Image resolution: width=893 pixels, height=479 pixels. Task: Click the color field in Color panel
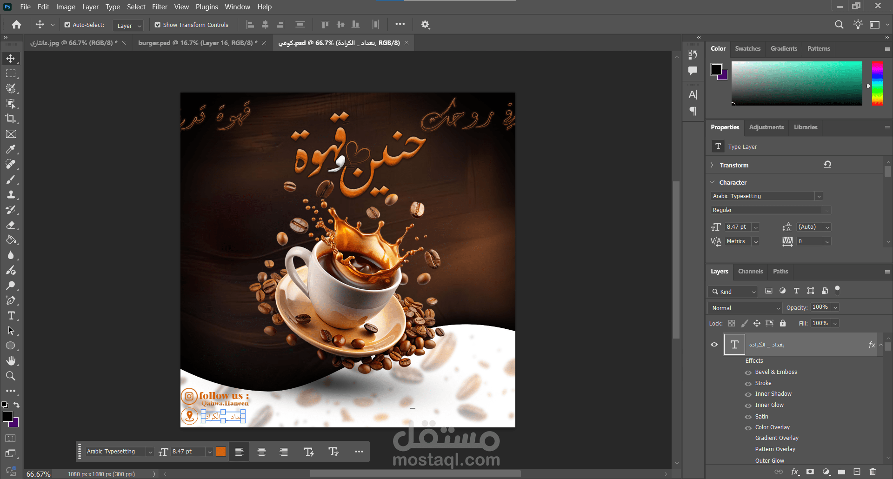[x=796, y=83]
